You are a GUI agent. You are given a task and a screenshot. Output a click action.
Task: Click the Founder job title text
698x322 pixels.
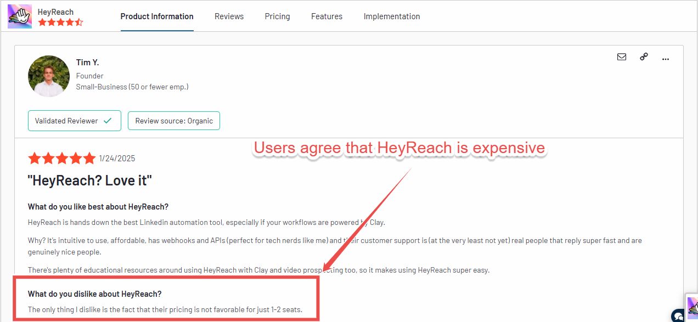click(x=90, y=76)
